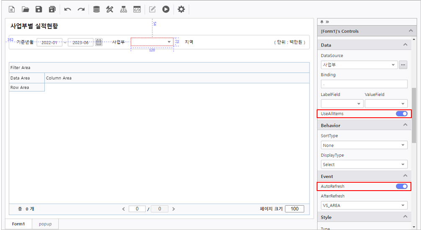This screenshot has width=421, height=230.
Task: Toggle the UseAllItems switch
Action: (x=401, y=114)
